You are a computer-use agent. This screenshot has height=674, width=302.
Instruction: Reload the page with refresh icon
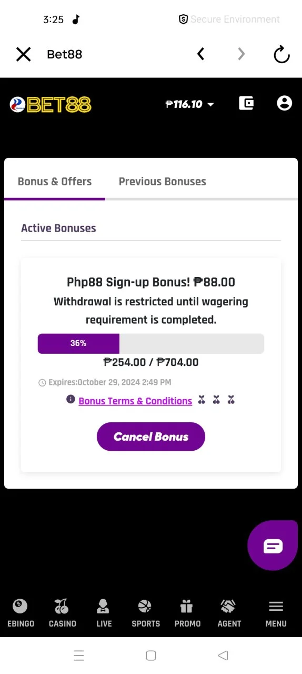click(x=282, y=54)
